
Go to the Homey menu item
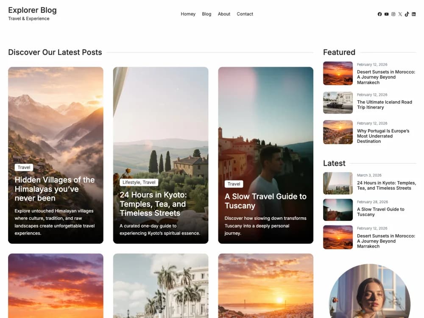[188, 14]
